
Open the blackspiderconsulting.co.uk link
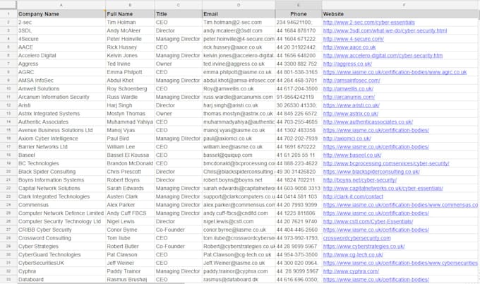click(x=371, y=172)
